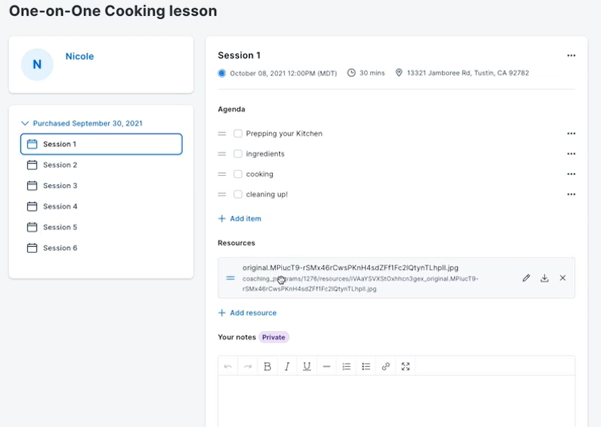Apply Italic formatting in notes toolbar
The width and height of the screenshot is (601, 427).
[287, 366]
